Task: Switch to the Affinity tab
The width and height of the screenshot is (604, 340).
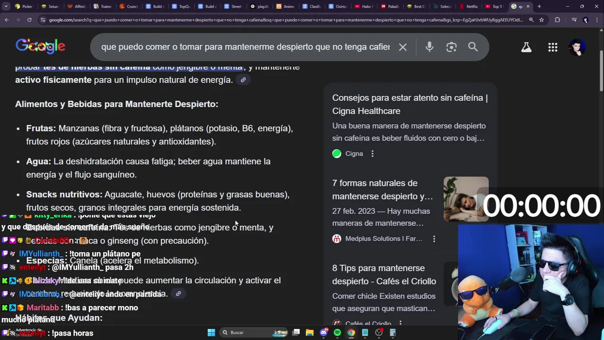Action: coord(76,6)
